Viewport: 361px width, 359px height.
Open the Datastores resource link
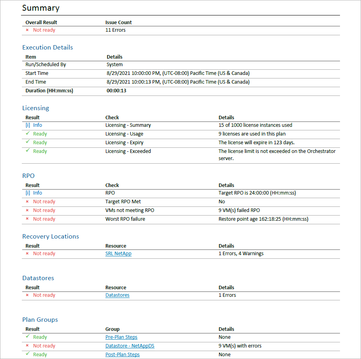point(117,295)
